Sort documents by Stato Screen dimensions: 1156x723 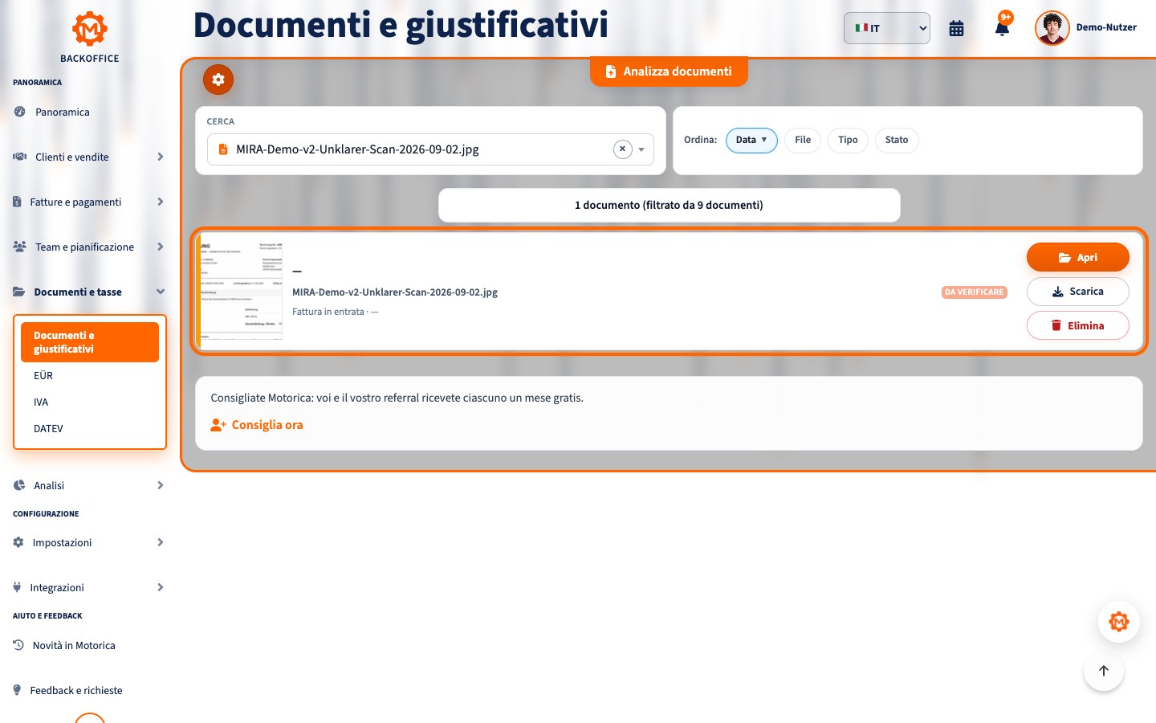click(x=897, y=140)
